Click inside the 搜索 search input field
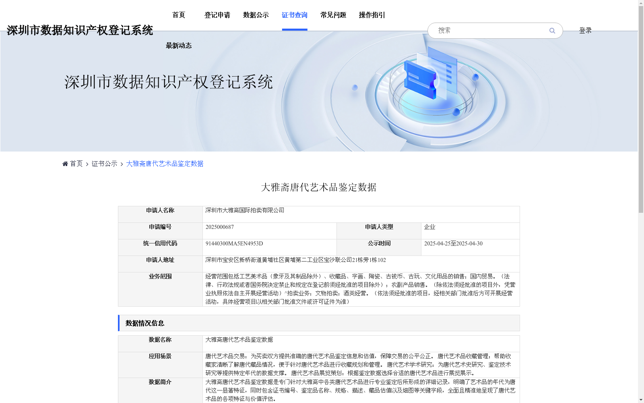 483,30
